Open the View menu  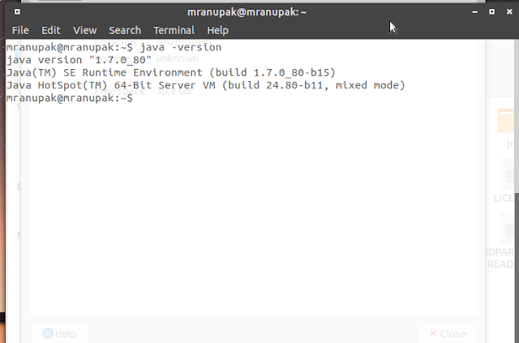[84, 31]
